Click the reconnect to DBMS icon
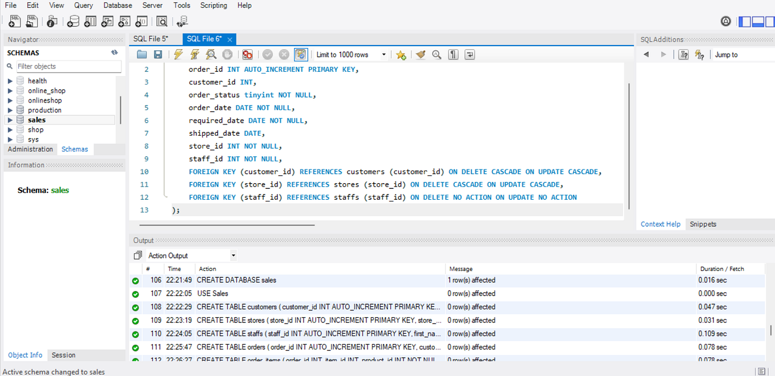 click(182, 21)
